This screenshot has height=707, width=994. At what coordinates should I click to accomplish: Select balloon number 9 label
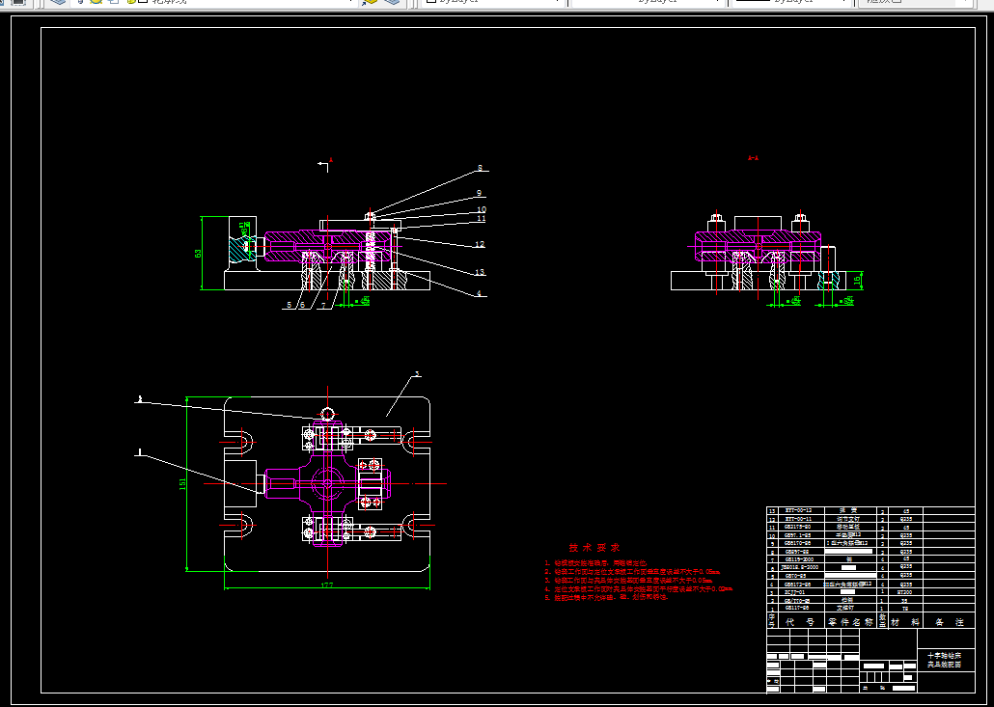point(480,193)
